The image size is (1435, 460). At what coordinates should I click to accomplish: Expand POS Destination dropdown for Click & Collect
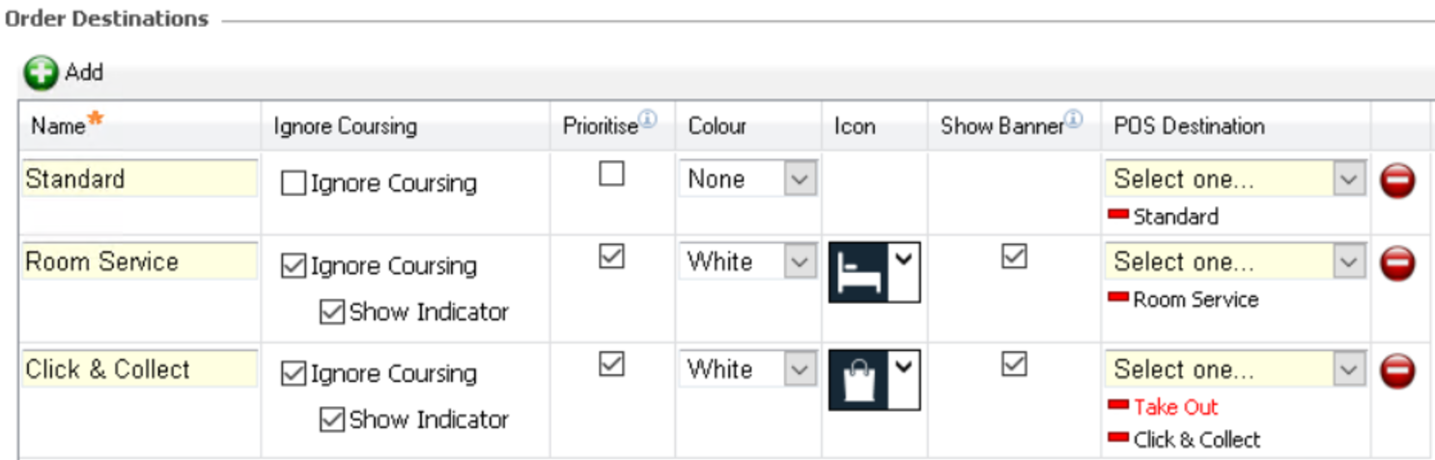(x=1349, y=369)
